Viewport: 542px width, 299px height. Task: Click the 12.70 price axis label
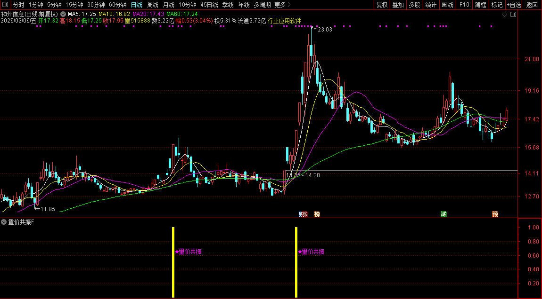pos(532,197)
